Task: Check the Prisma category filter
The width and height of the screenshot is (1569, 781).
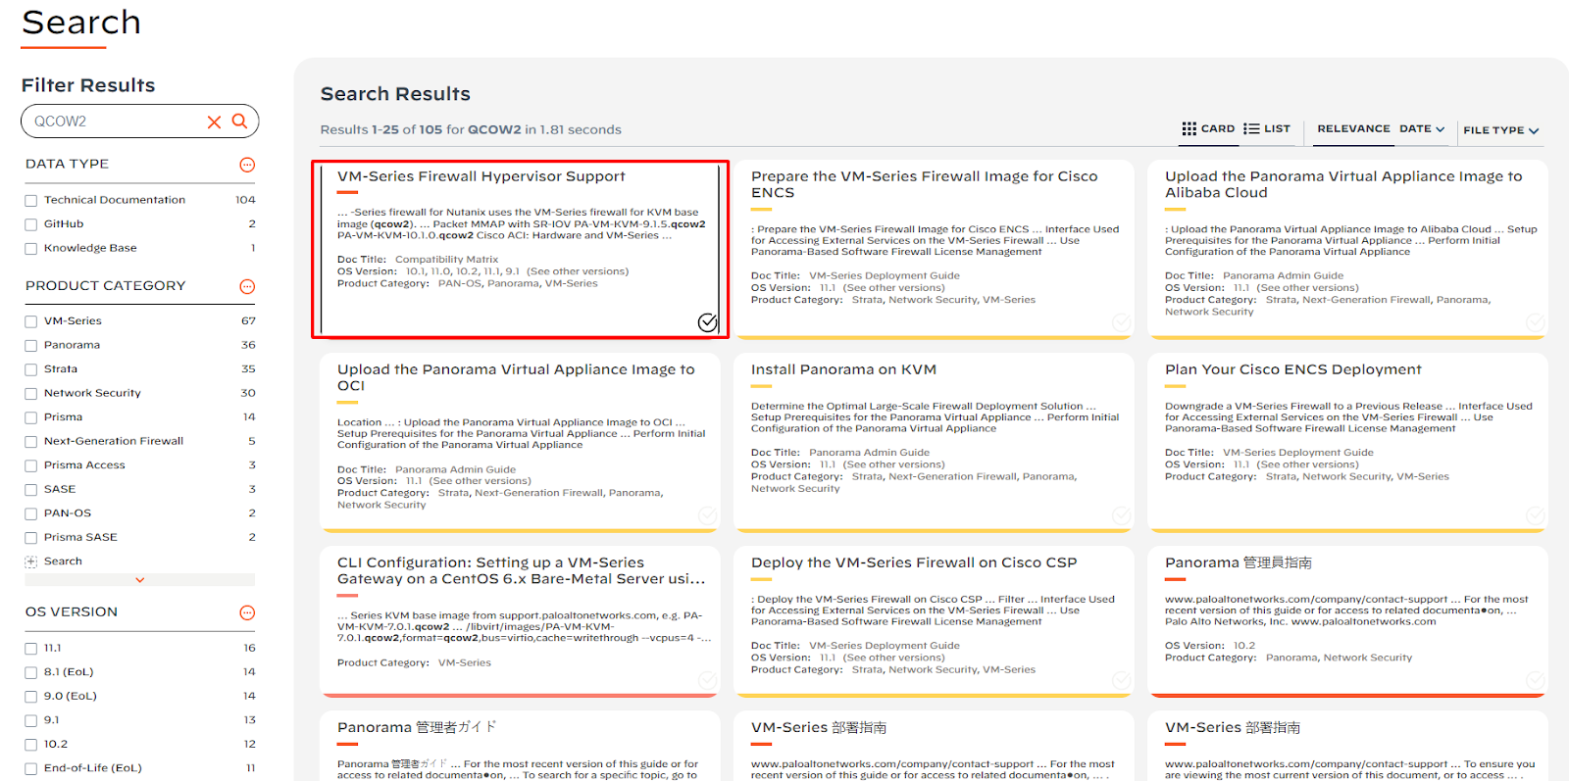Action: (x=30, y=417)
